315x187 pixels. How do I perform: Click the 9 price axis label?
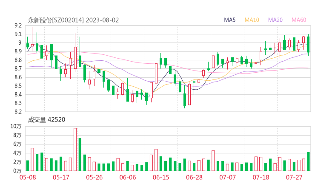click(20, 43)
